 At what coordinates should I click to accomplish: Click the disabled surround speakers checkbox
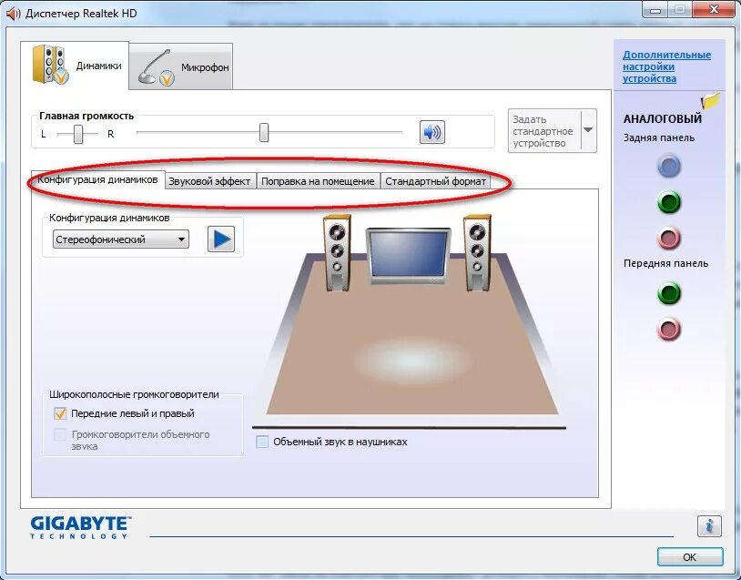pos(60,434)
